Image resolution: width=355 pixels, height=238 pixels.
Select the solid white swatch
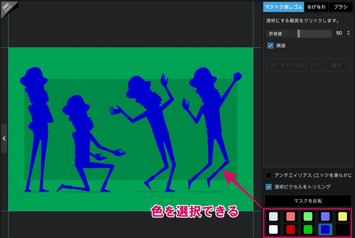coord(273,229)
